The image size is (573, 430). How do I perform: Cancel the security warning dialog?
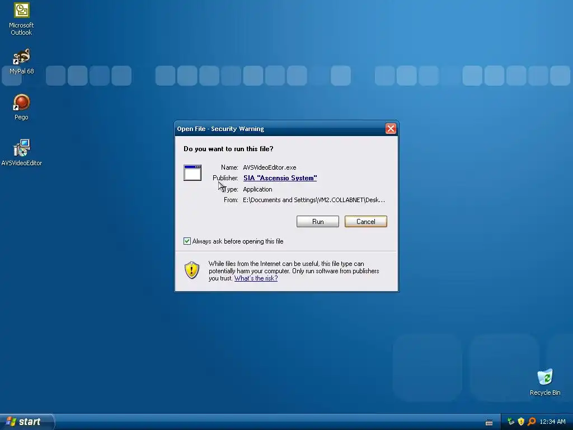click(x=365, y=222)
